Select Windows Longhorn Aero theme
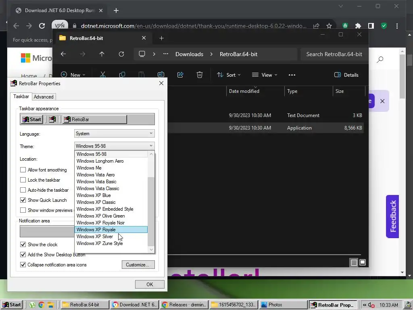413x310 pixels. 111,161
